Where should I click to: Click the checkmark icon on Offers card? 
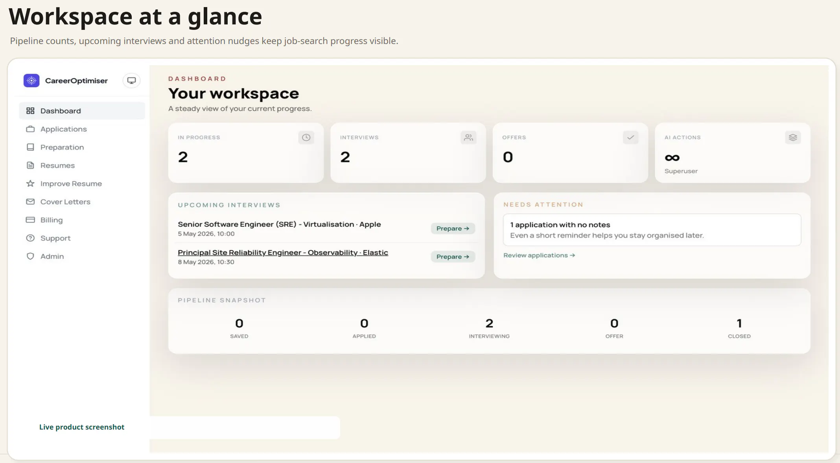pyautogui.click(x=631, y=138)
